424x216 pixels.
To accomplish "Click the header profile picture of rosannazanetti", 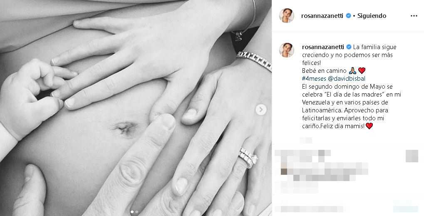I will (x=287, y=16).
